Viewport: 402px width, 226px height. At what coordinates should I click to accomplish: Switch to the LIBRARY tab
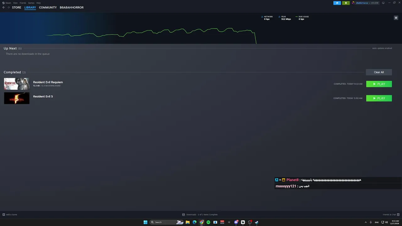pos(30,8)
